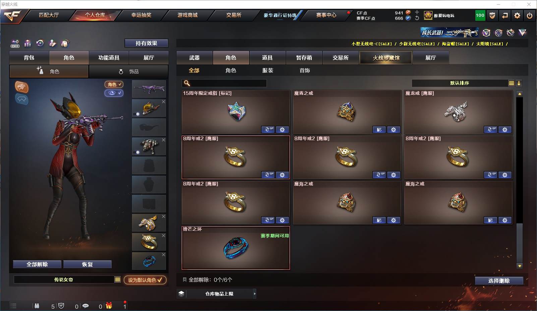The image size is (537, 311).
Task: Click the search magnifier icon
Action: [187, 83]
